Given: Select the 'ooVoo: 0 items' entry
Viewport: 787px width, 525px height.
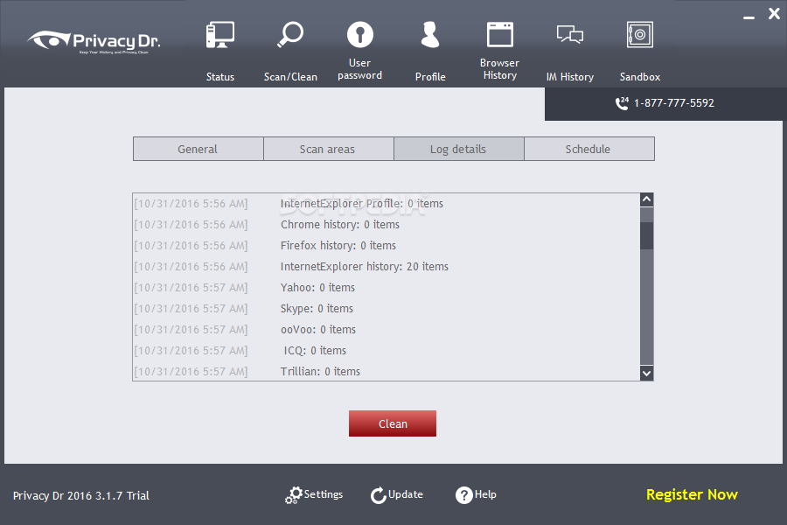Looking at the screenshot, I should 317,330.
